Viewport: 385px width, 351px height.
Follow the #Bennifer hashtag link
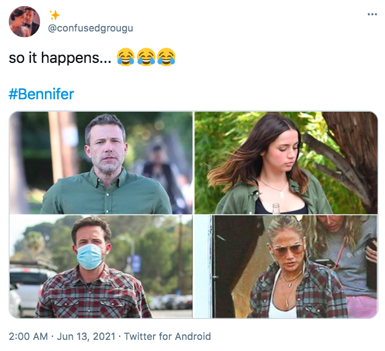coord(41,94)
